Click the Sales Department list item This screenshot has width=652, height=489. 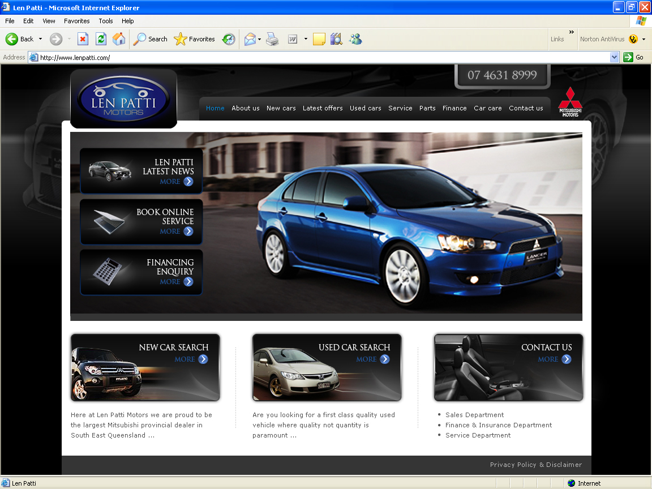click(474, 415)
